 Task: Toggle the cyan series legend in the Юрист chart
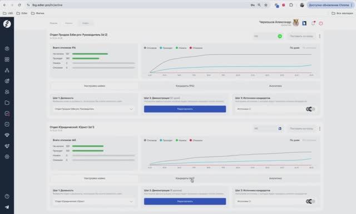(x=166, y=140)
